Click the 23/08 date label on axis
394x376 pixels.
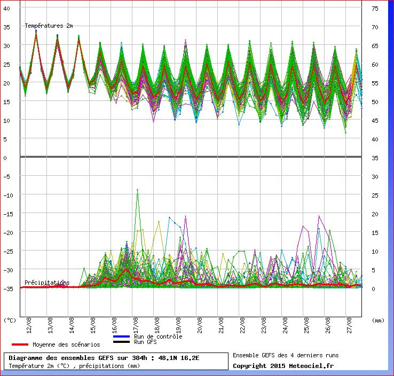click(264, 325)
